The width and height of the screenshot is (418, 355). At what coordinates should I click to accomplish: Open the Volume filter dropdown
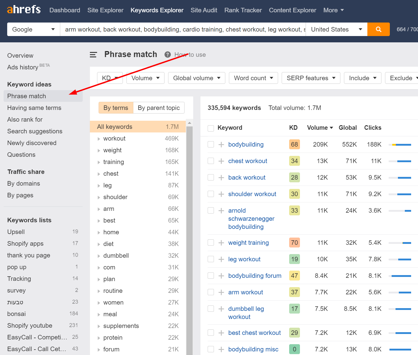pos(145,78)
